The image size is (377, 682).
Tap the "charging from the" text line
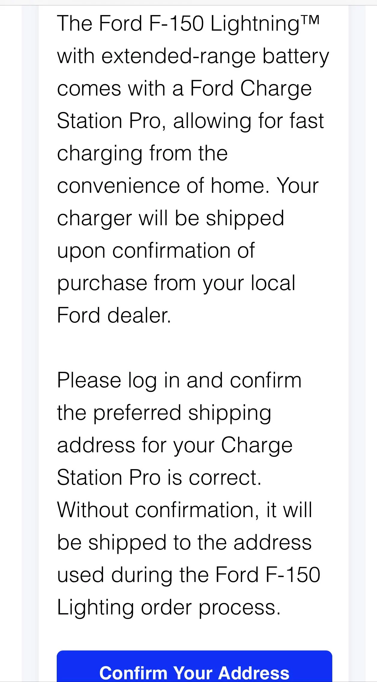(142, 154)
